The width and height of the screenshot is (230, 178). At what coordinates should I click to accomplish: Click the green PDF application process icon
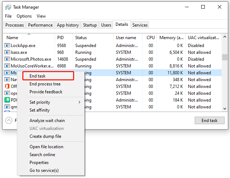[7, 100]
